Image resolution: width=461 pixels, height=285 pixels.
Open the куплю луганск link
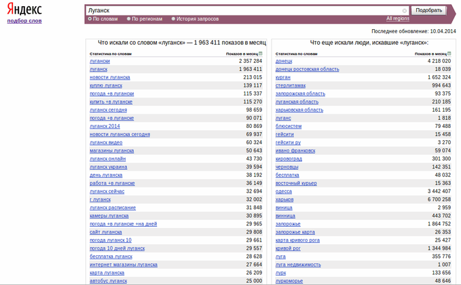tap(106, 85)
